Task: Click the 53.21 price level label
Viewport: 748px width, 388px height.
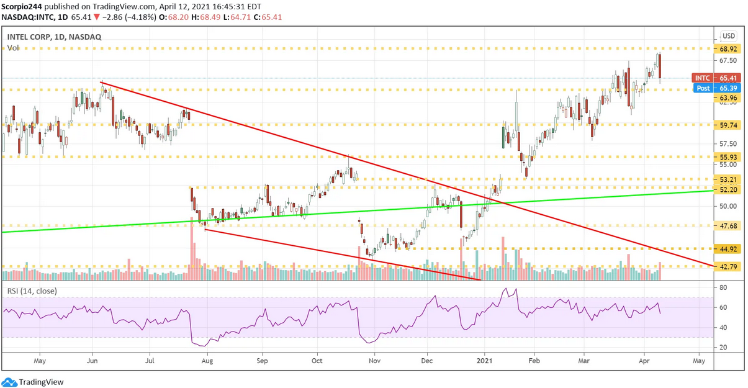Action: [728, 179]
